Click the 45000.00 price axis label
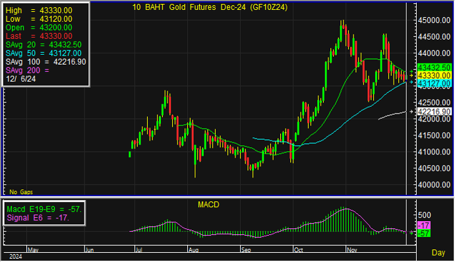455x262 pixels. click(434, 20)
